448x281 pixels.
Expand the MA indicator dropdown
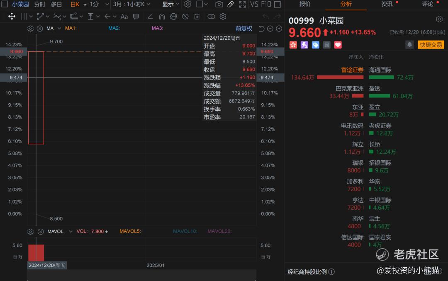(x=59, y=28)
